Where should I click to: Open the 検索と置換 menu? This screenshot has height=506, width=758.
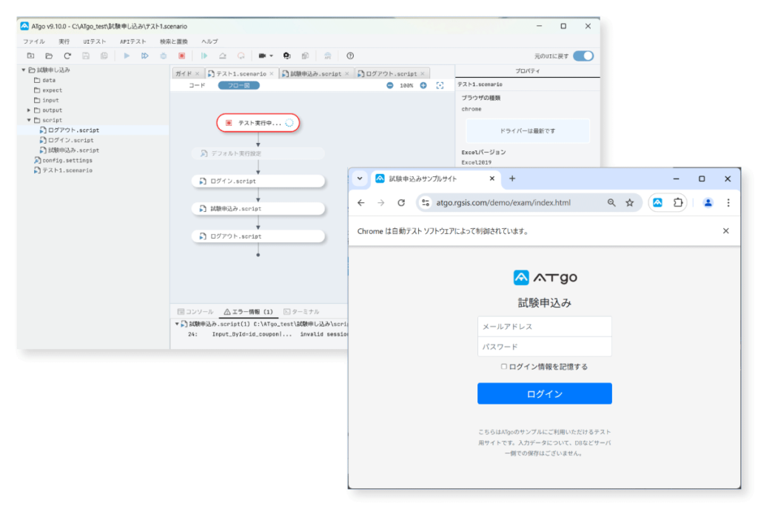pyautogui.click(x=173, y=41)
